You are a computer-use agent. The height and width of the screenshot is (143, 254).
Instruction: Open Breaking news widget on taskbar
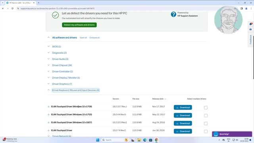point(10,140)
